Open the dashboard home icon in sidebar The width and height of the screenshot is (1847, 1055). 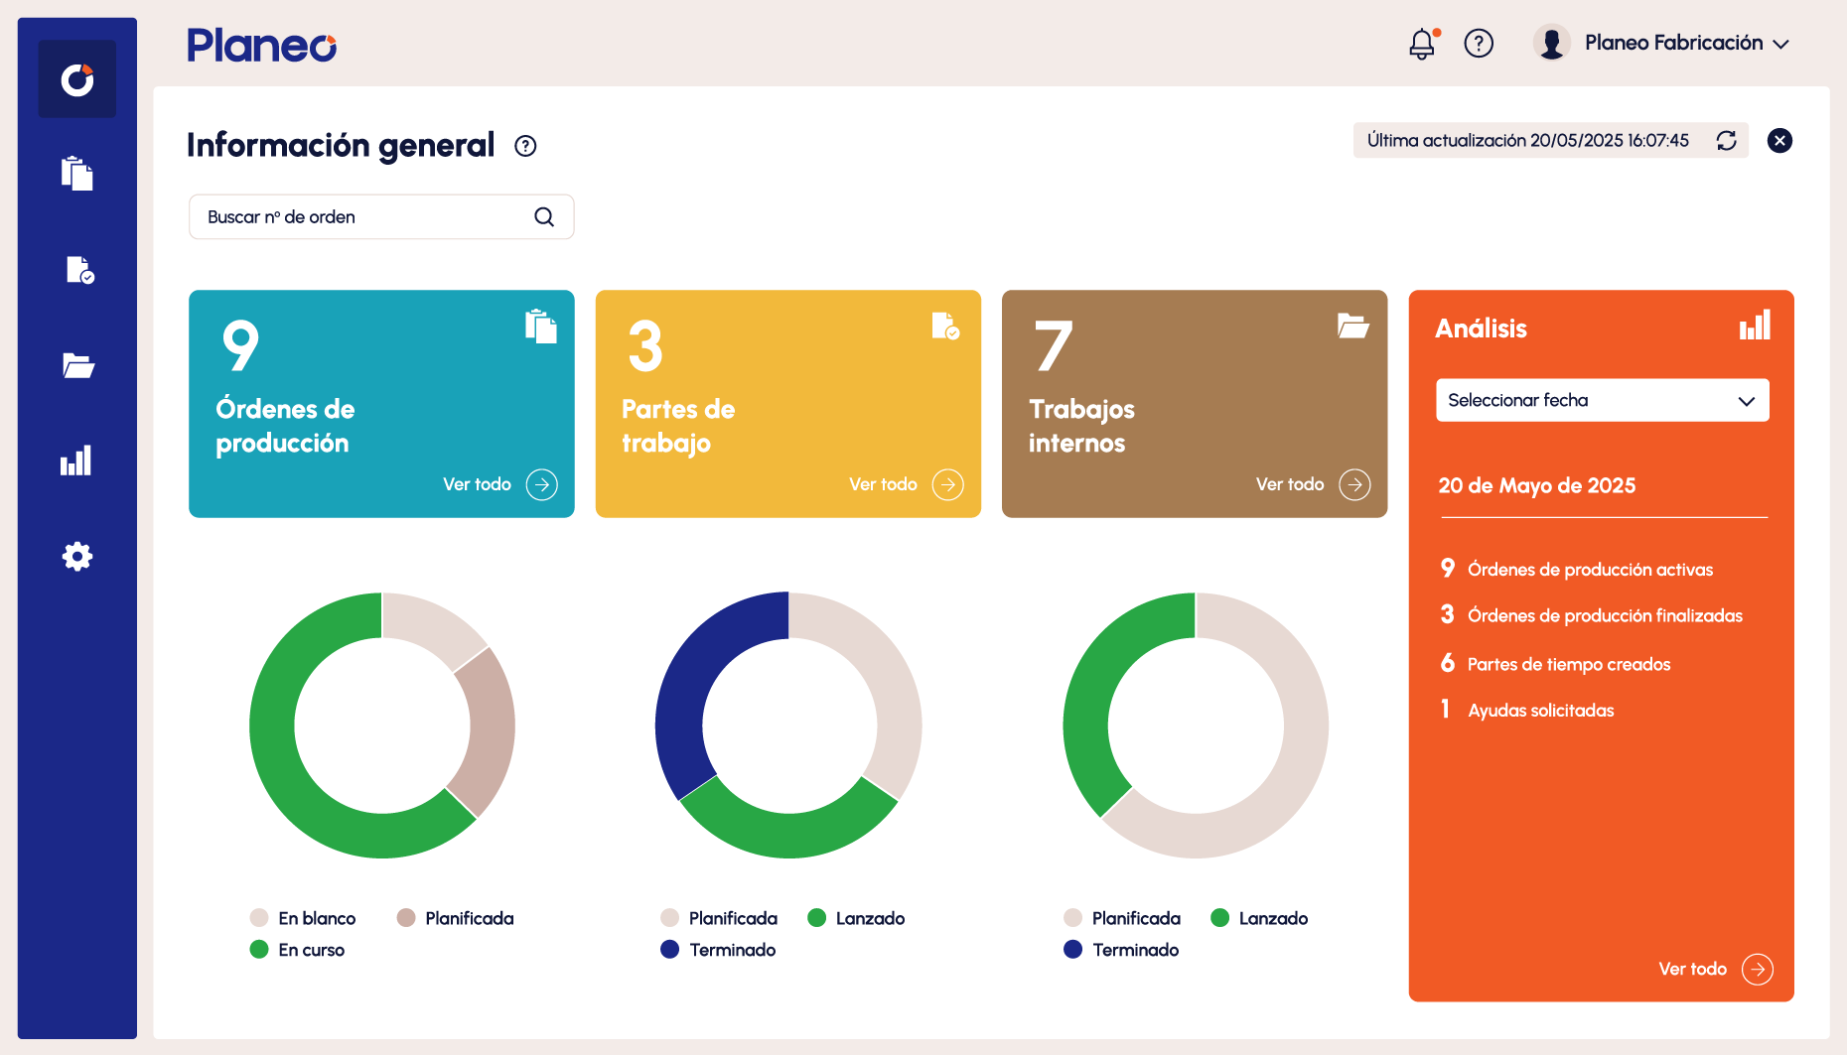(x=77, y=79)
